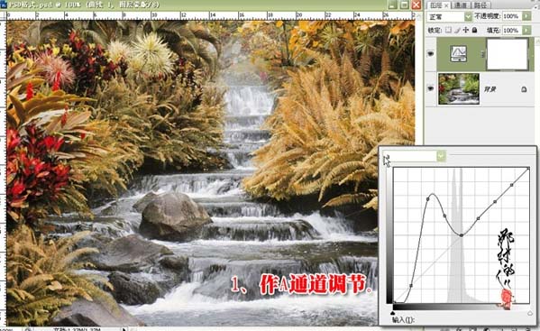
Task: Click the 背景 layer name
Action: (490, 89)
